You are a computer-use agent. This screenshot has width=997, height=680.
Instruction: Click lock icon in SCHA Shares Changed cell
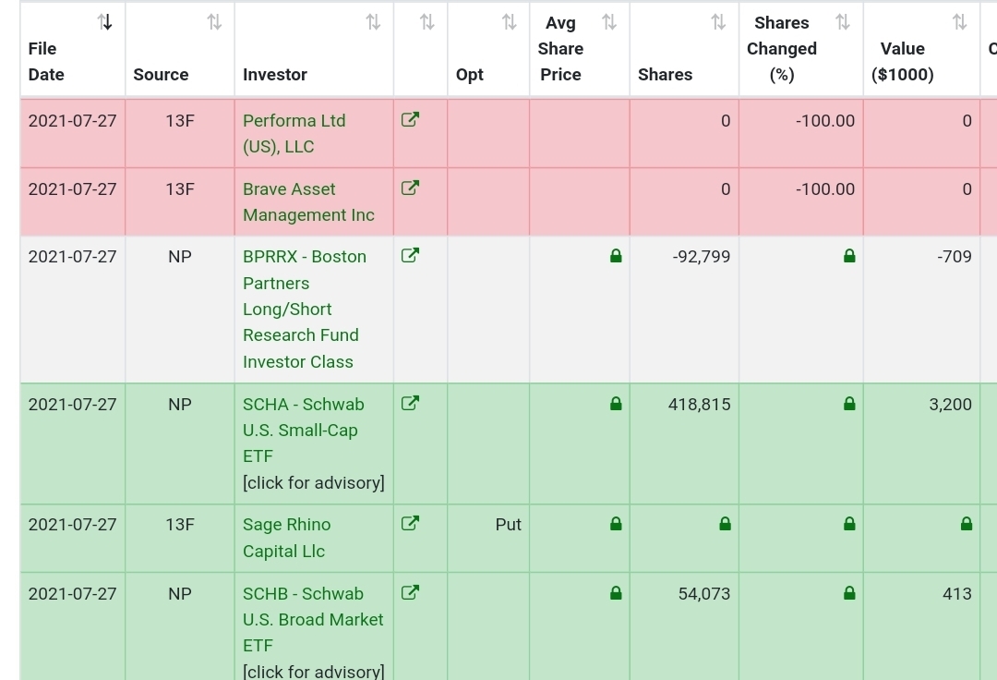(849, 405)
